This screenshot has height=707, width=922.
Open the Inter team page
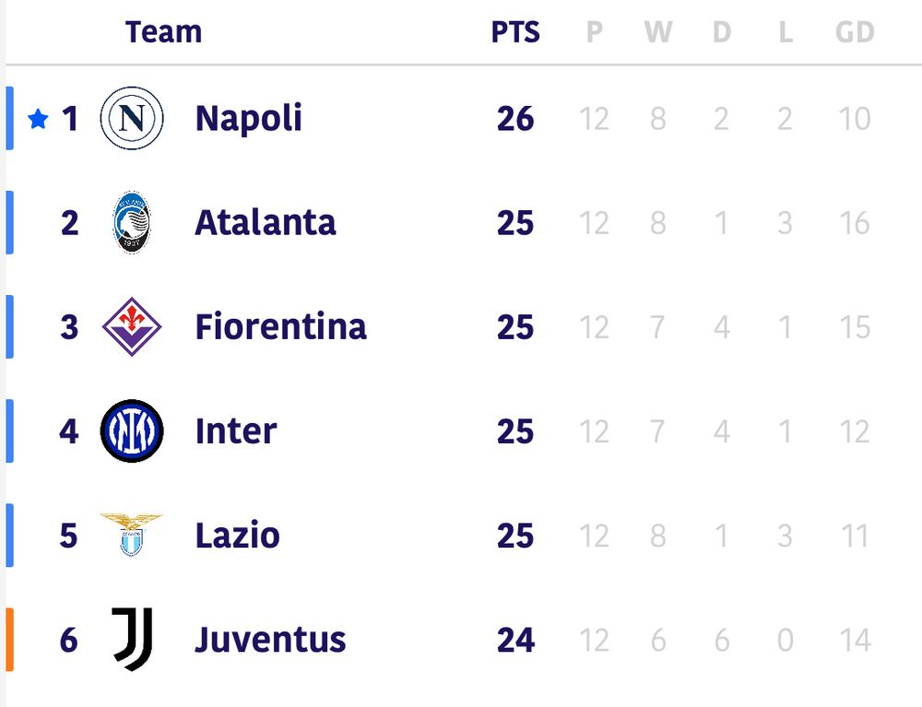click(235, 431)
